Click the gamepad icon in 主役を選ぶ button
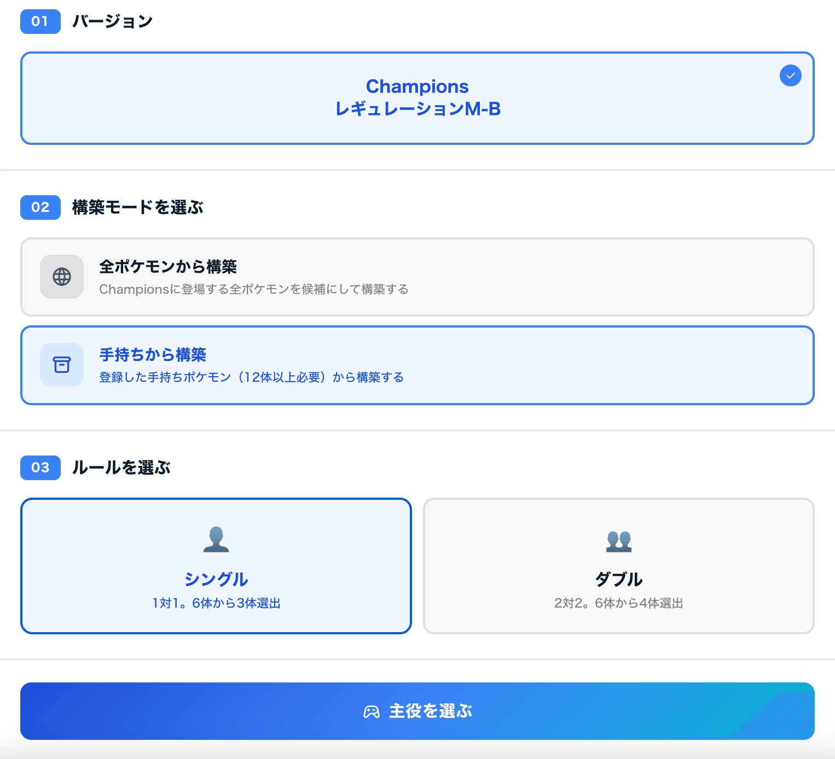Viewport: 835px width, 759px height. 372,711
